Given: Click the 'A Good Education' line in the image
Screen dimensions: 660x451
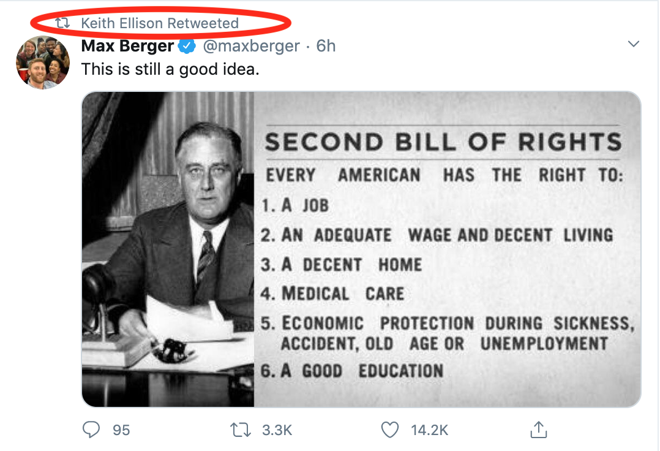Looking at the screenshot, I should (x=352, y=371).
